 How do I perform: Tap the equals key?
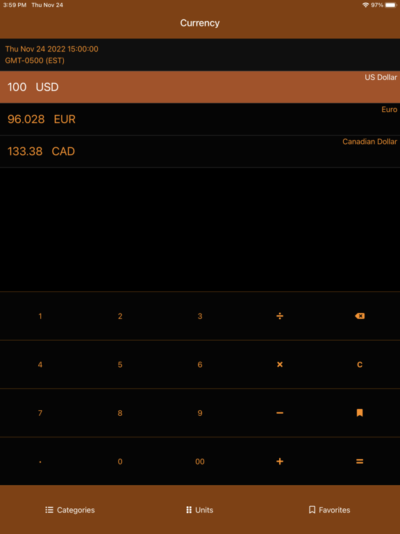[360, 462]
